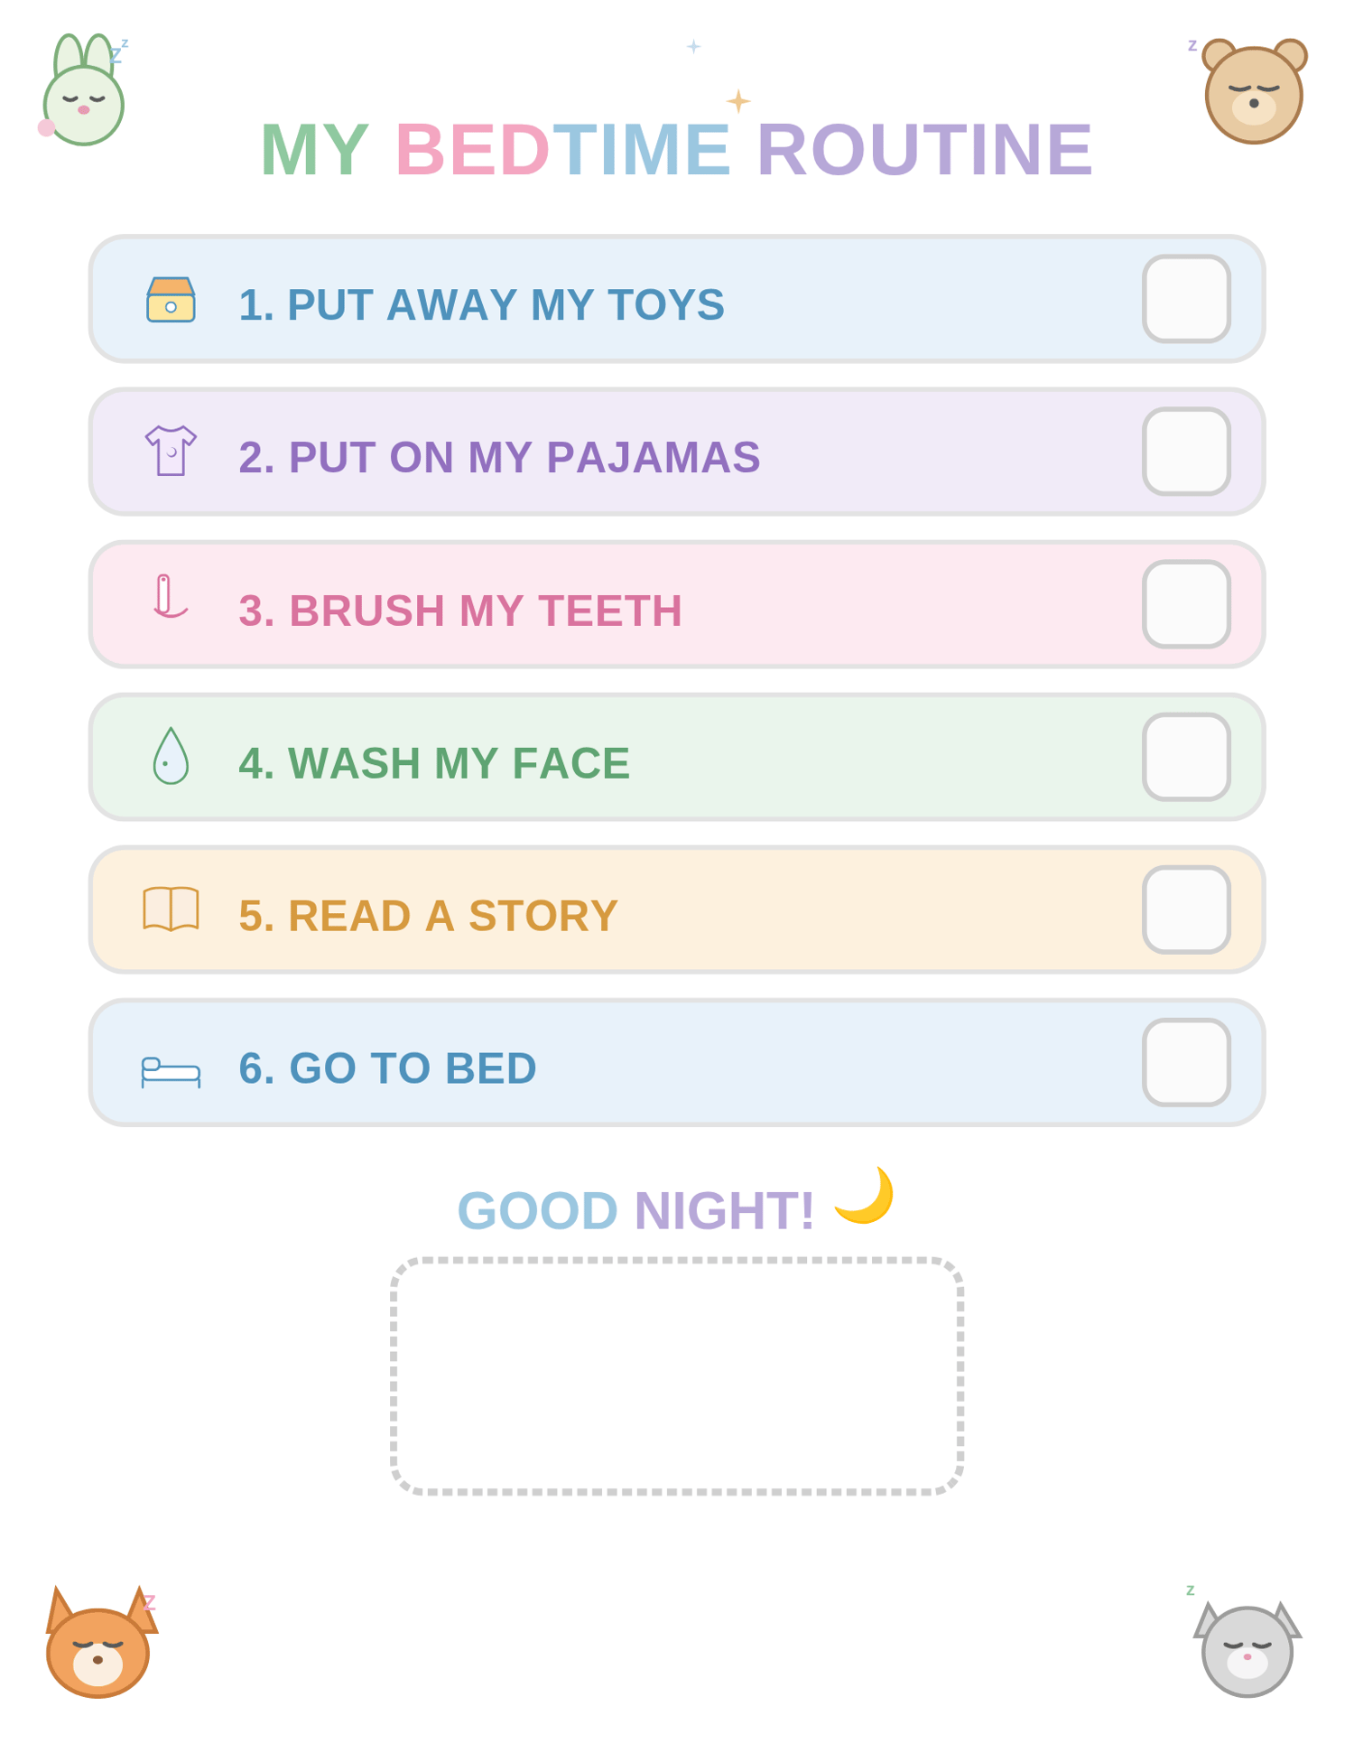Click the water drop icon
The width and height of the screenshot is (1354, 1753).
coord(171,756)
